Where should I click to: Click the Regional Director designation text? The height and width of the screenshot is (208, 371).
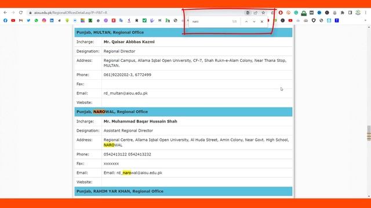(119, 51)
